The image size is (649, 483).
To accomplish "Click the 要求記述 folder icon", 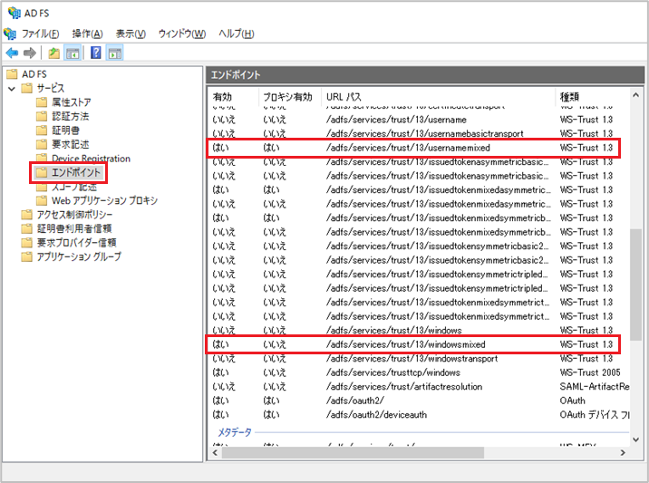I will [42, 144].
